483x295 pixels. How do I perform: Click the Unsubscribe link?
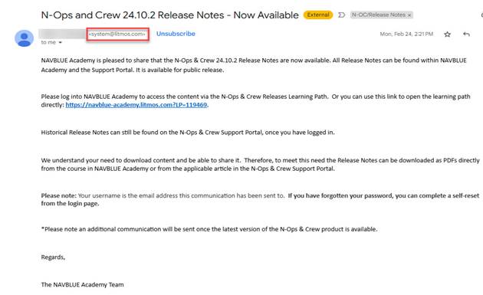pos(176,34)
